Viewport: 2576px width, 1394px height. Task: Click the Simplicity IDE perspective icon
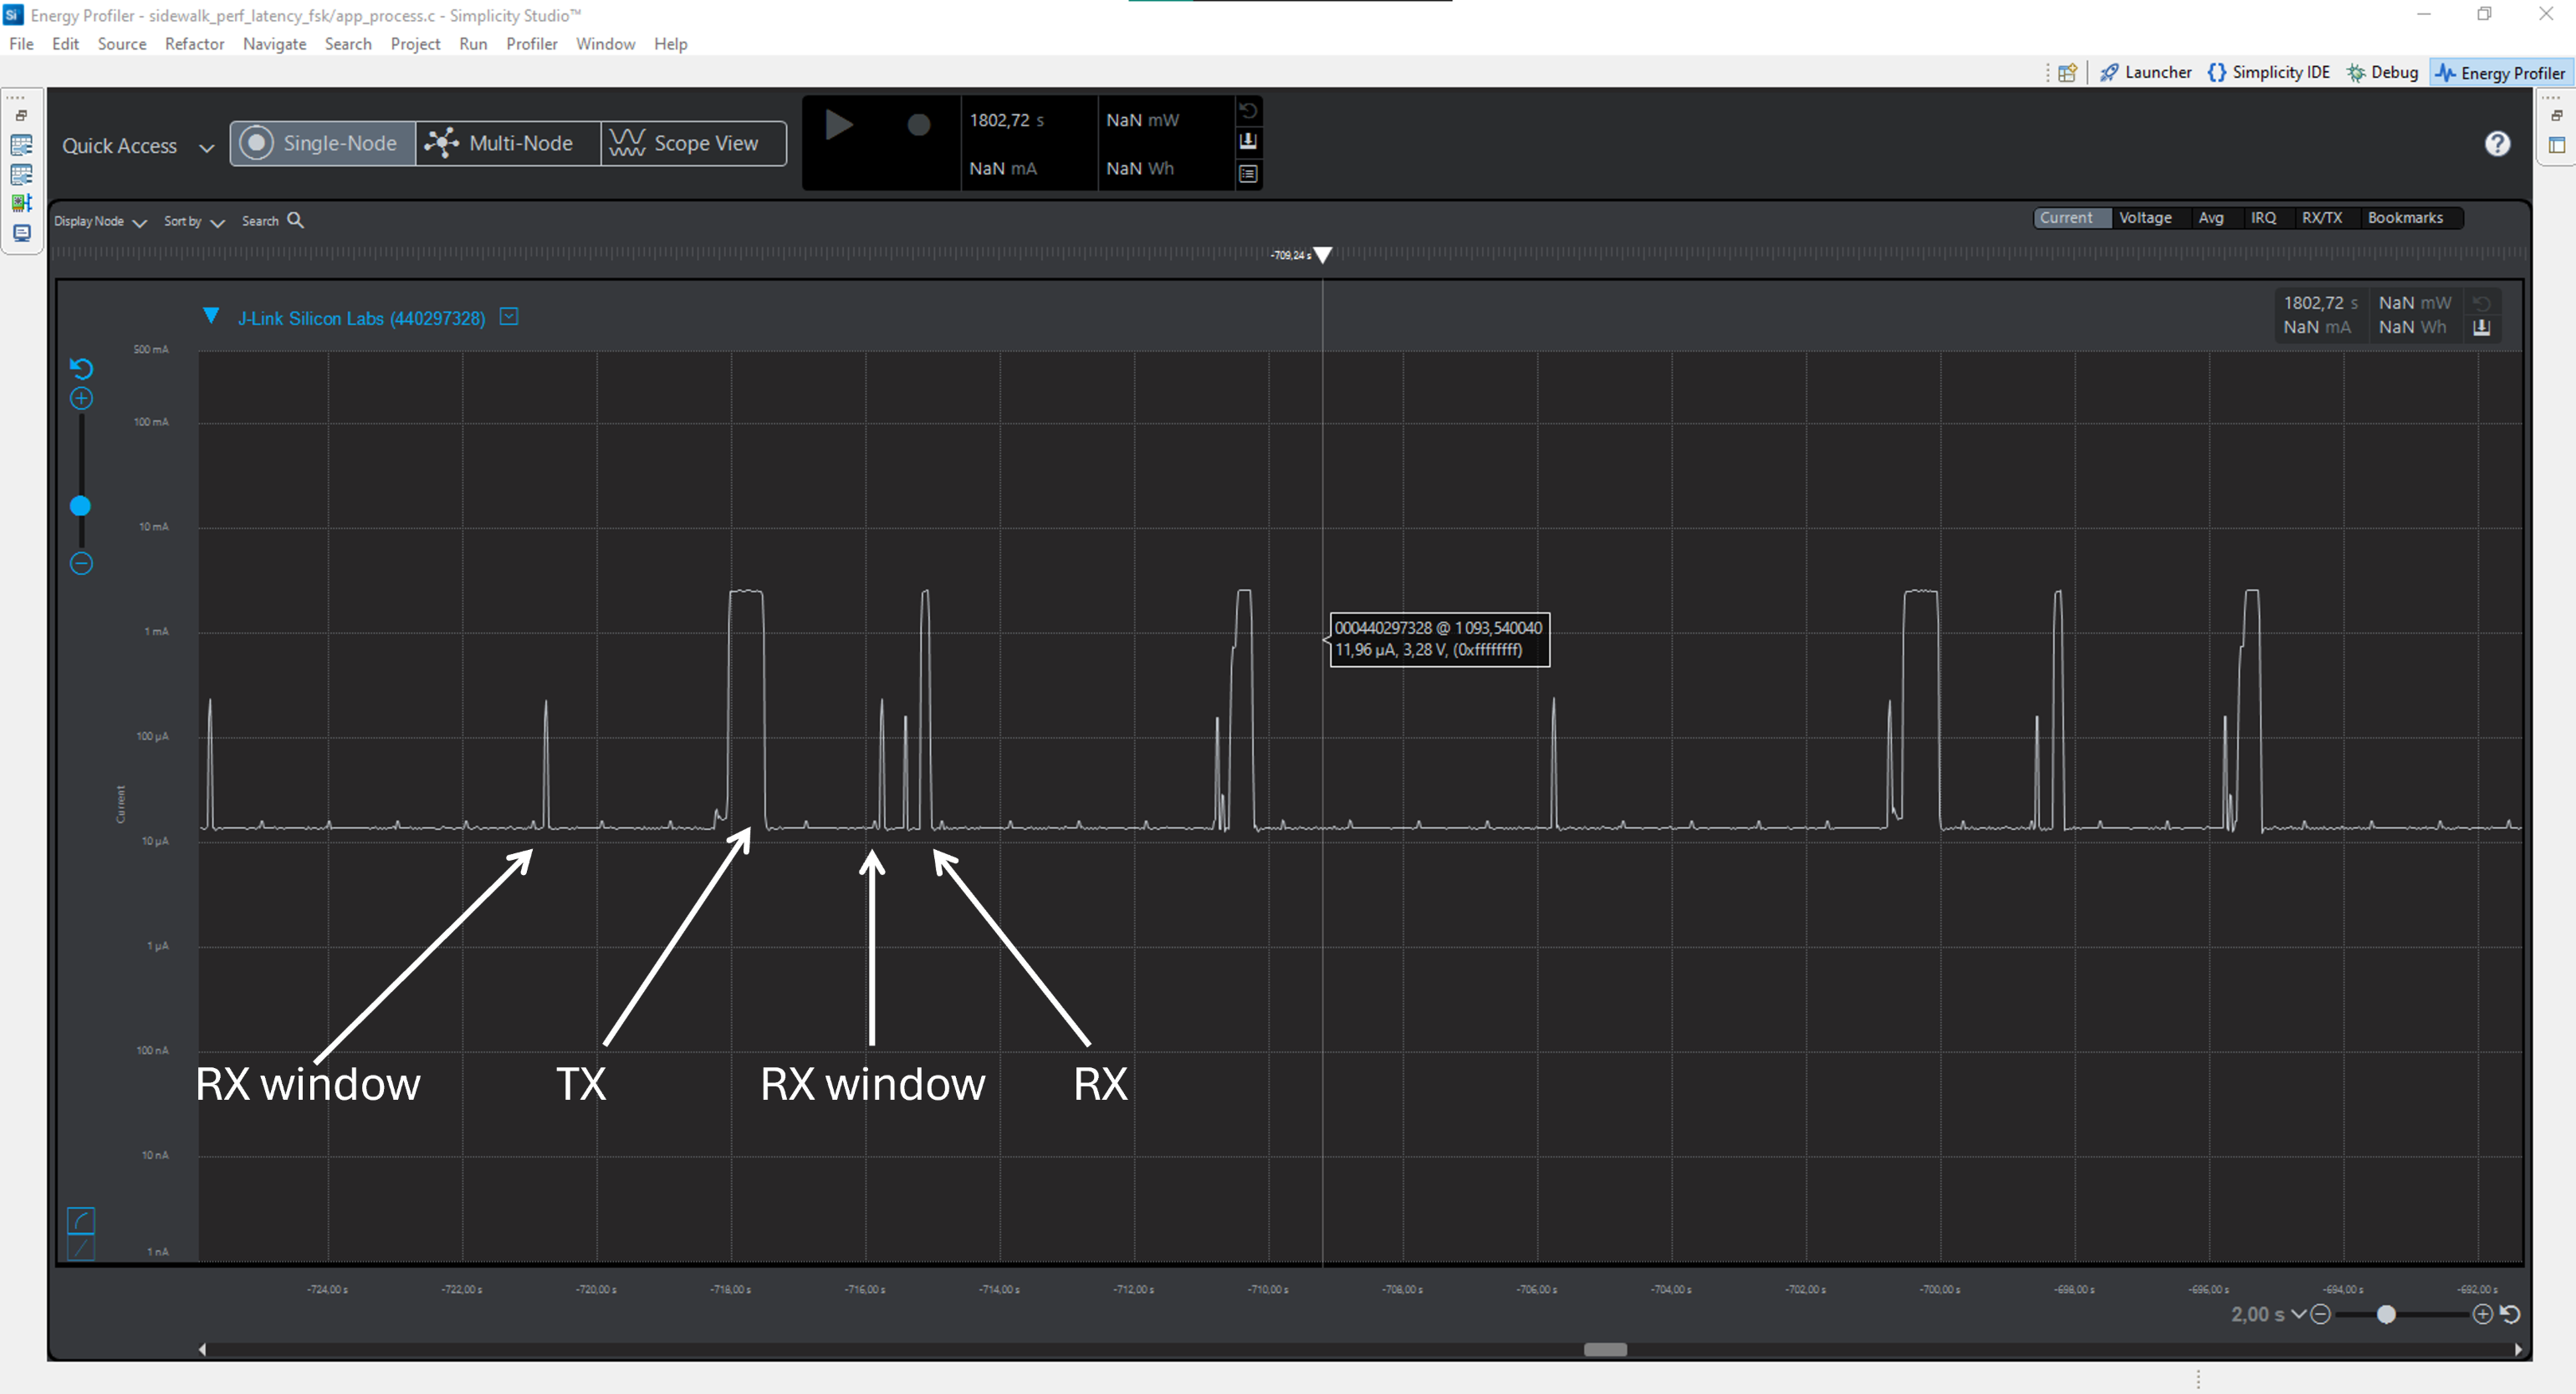pyautogui.click(x=2216, y=72)
